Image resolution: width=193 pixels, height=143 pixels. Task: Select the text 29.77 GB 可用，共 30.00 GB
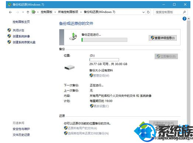pyautogui.click(x=108, y=64)
